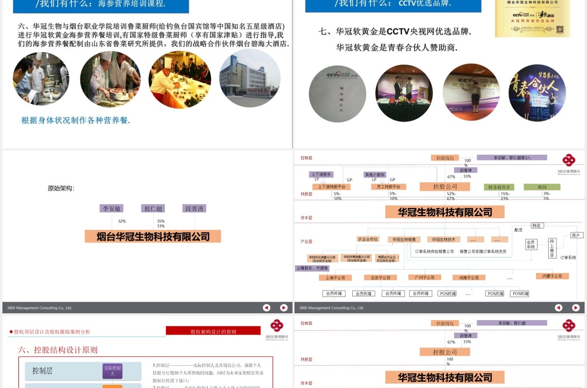The image size is (587, 388).
Task: Select the 用户 box
Action: (x=576, y=235)
